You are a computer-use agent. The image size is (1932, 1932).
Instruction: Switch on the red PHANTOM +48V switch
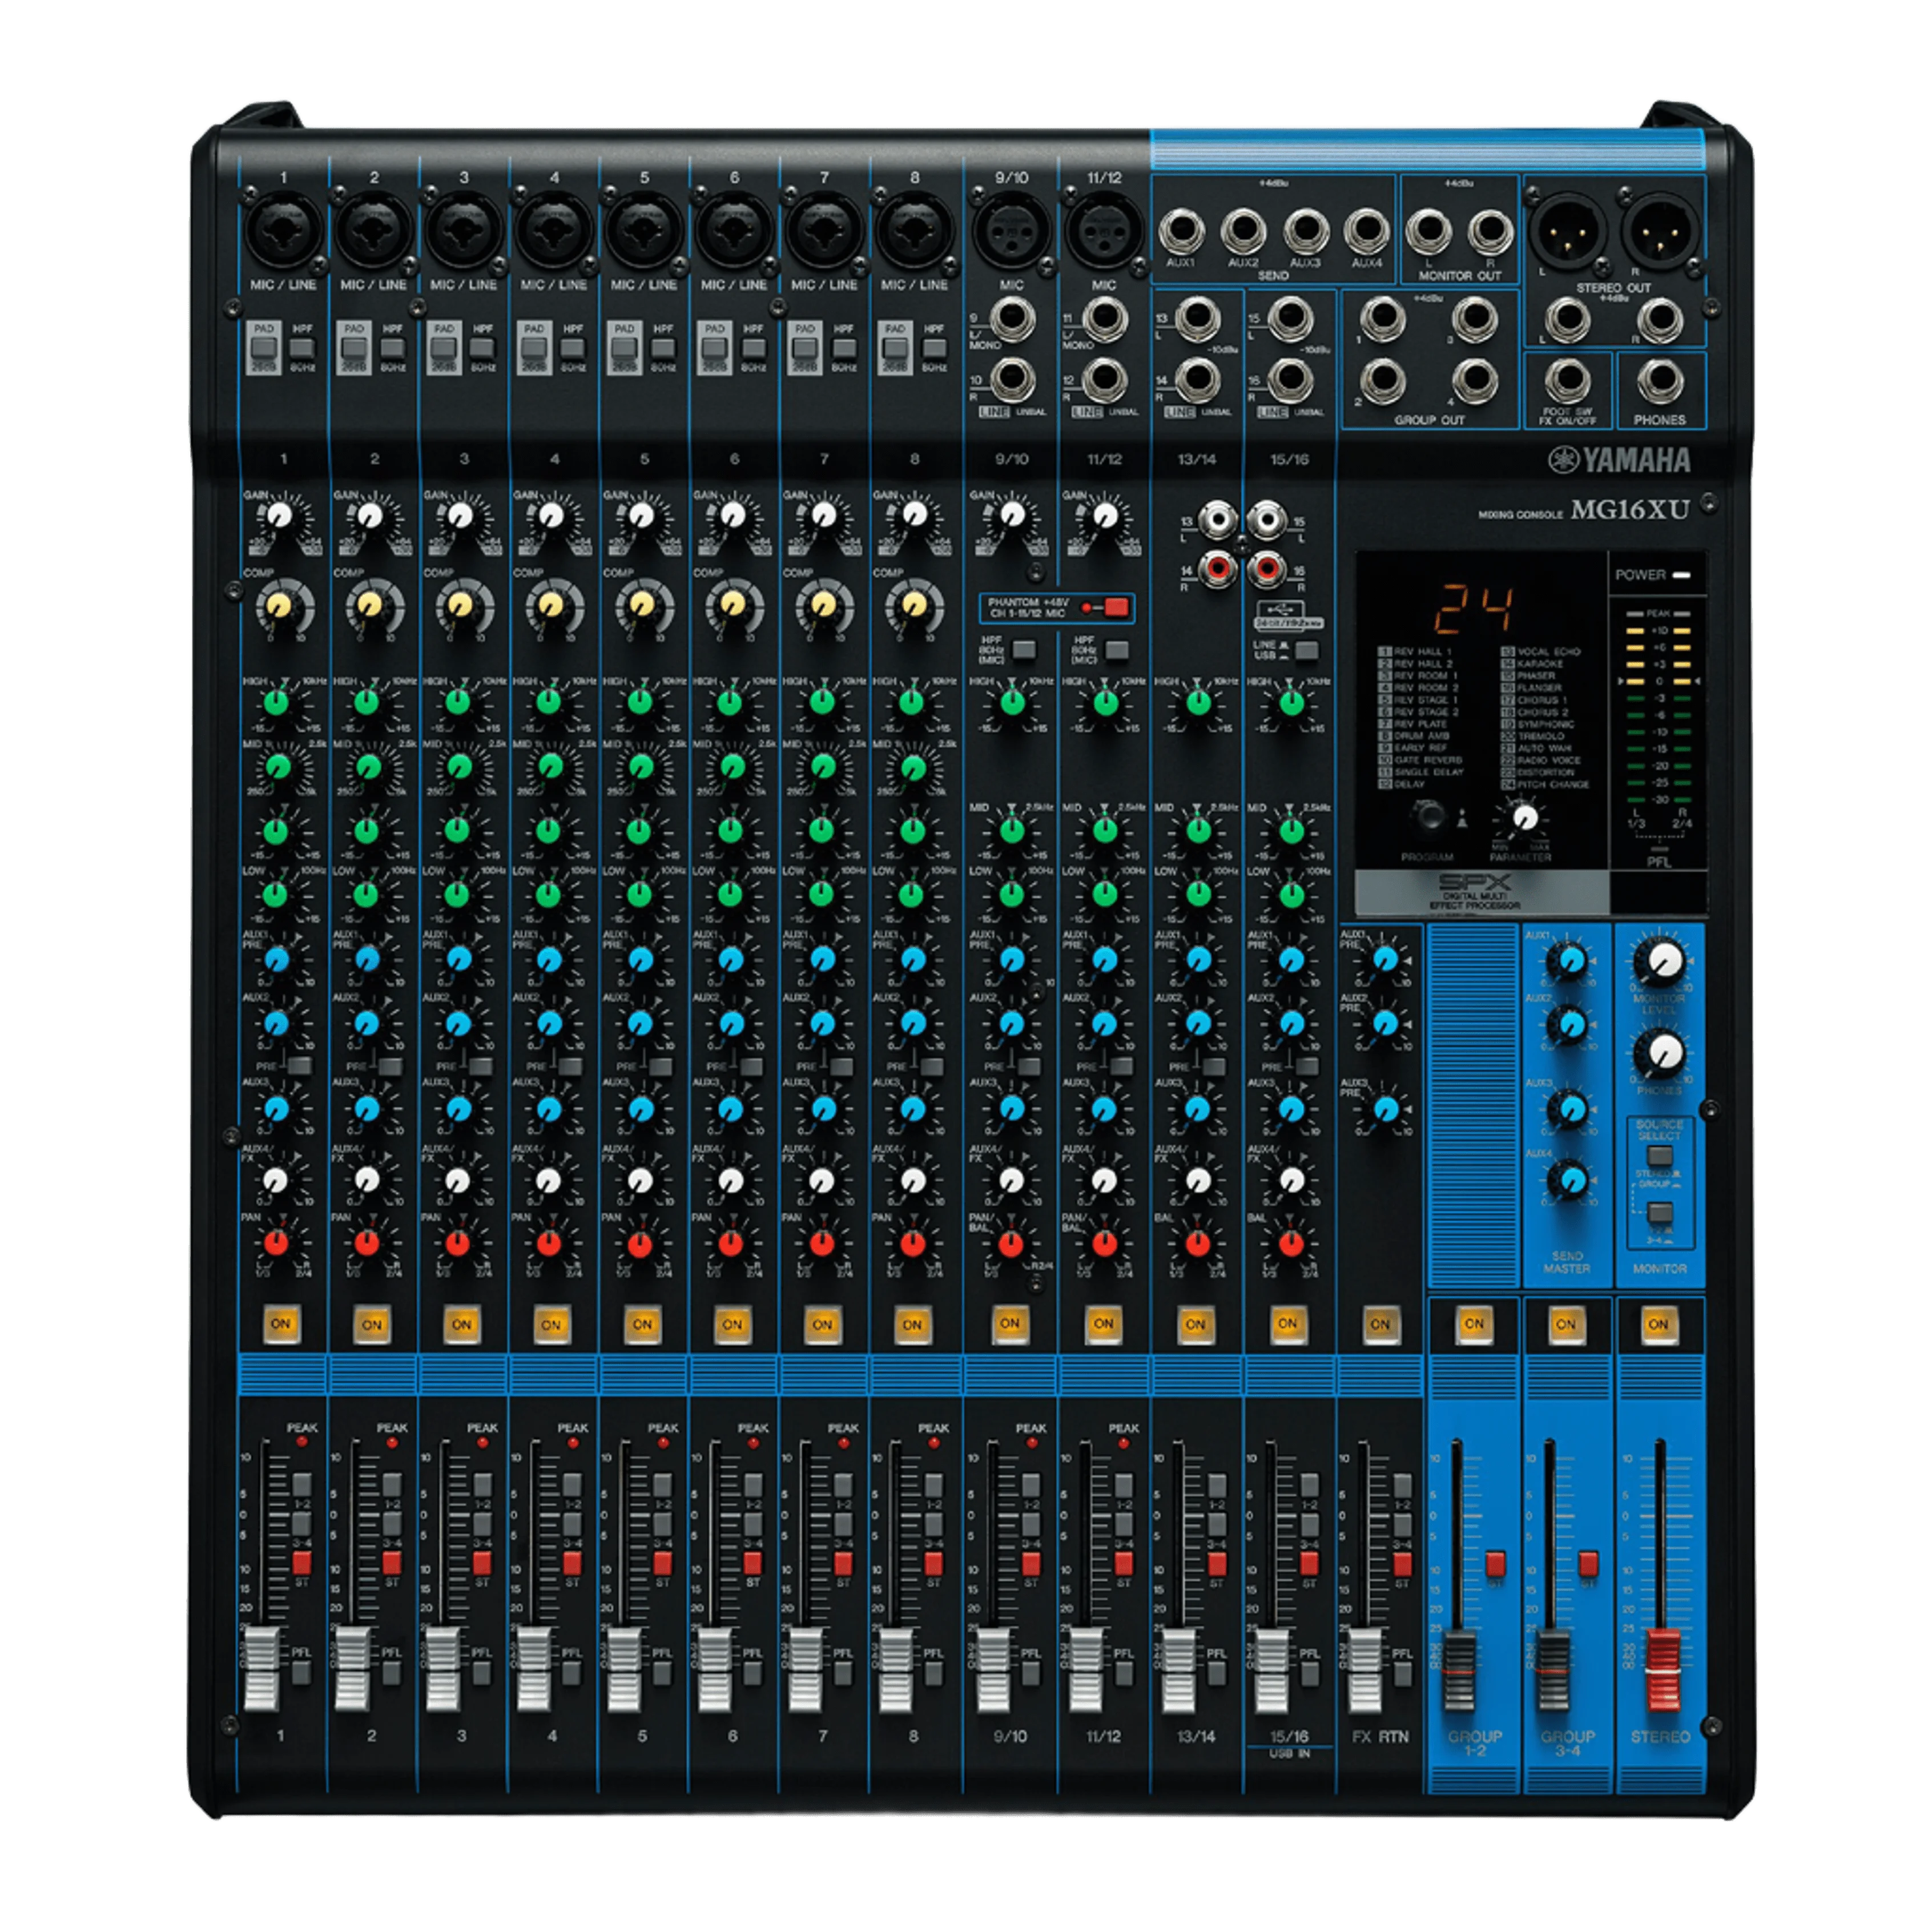coord(1116,607)
